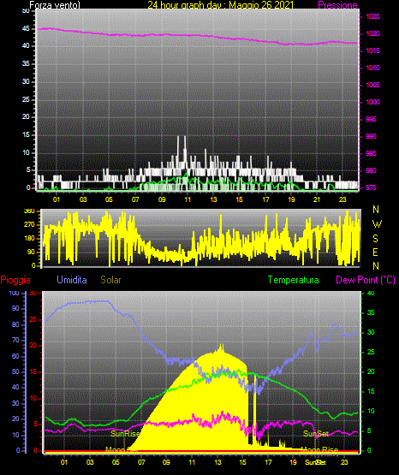This screenshot has height=475, width=399.
Task: Select the red 'Pioggia' legend label
Action: [15, 280]
